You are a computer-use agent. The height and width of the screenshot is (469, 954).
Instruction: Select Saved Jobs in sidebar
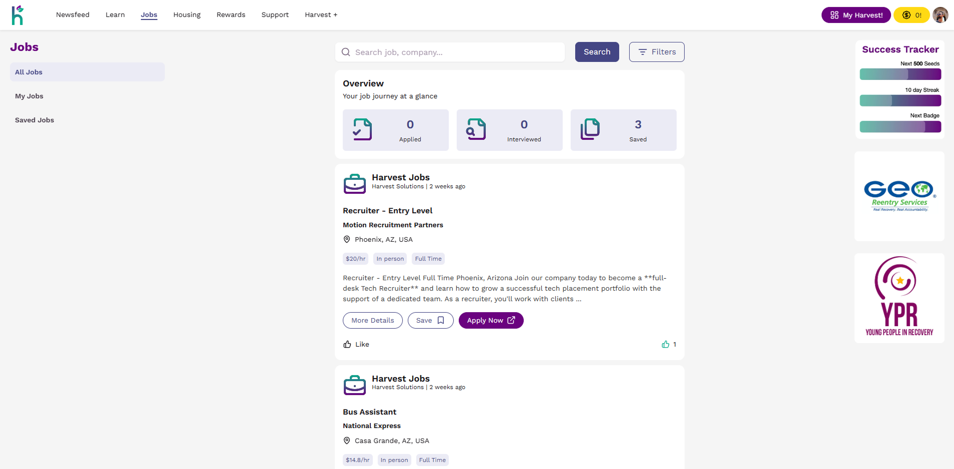coord(34,120)
